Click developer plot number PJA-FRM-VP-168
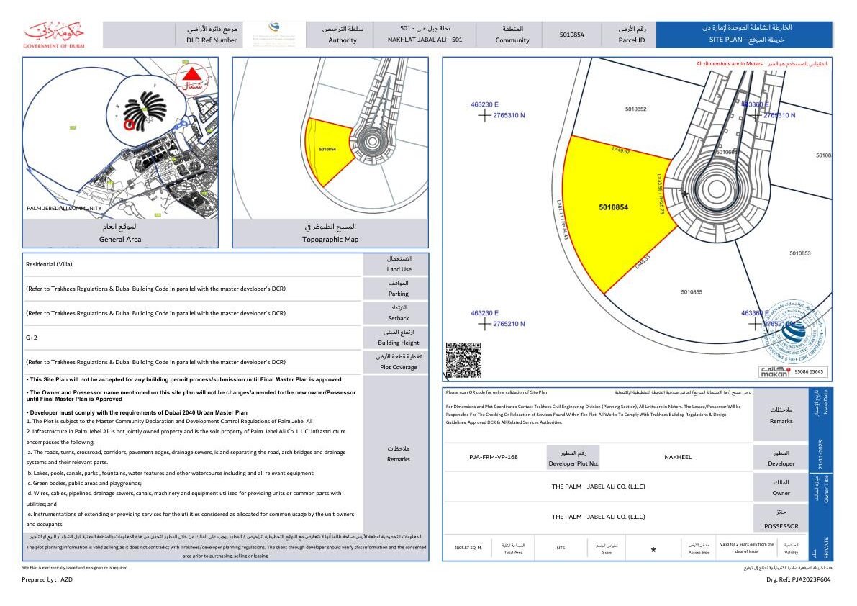 coord(493,457)
